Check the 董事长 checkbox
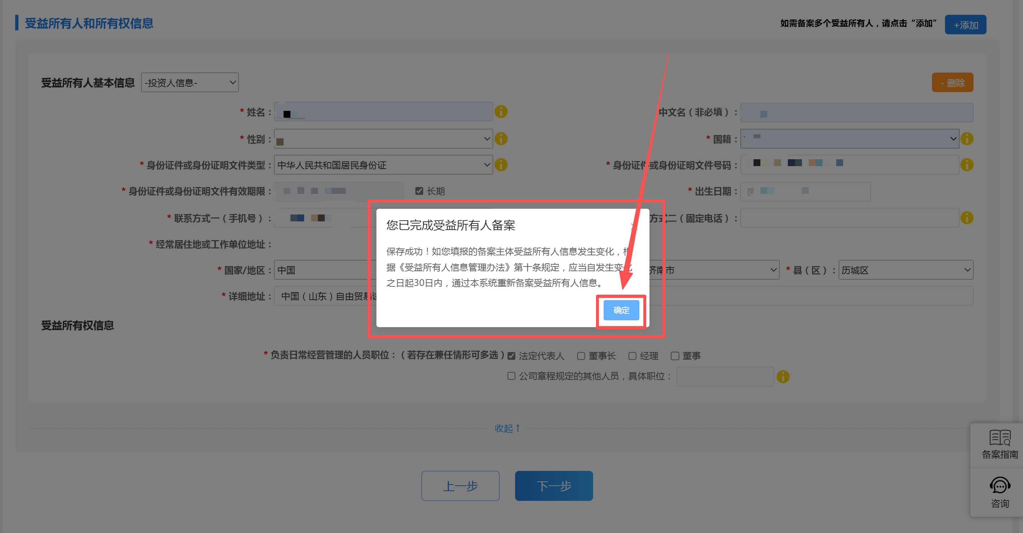The image size is (1023, 533). click(581, 356)
